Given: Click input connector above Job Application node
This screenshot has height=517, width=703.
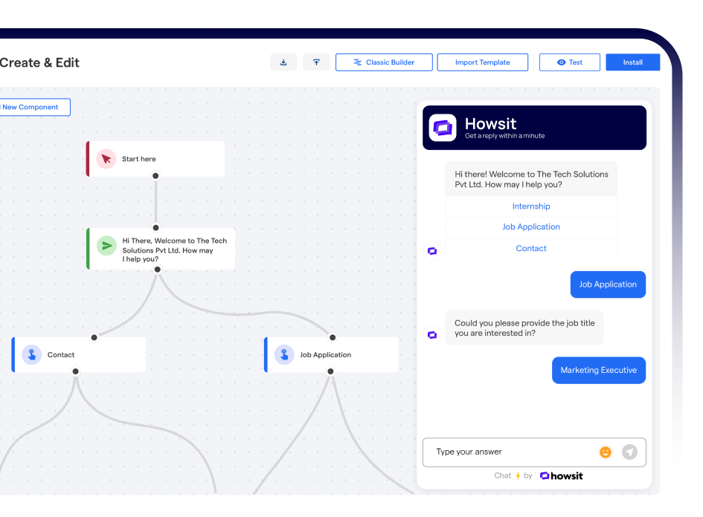Looking at the screenshot, I should 333,337.
